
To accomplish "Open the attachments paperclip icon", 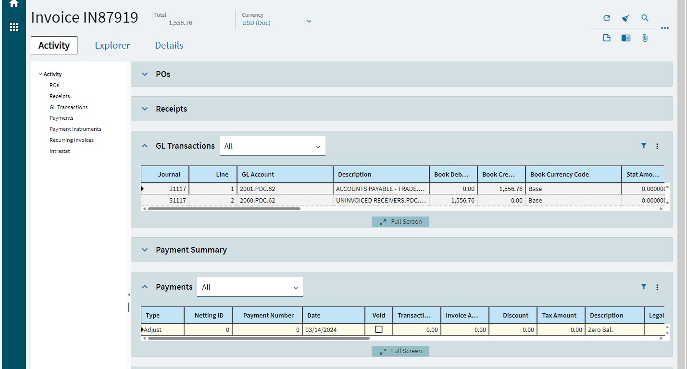I will click(x=645, y=38).
